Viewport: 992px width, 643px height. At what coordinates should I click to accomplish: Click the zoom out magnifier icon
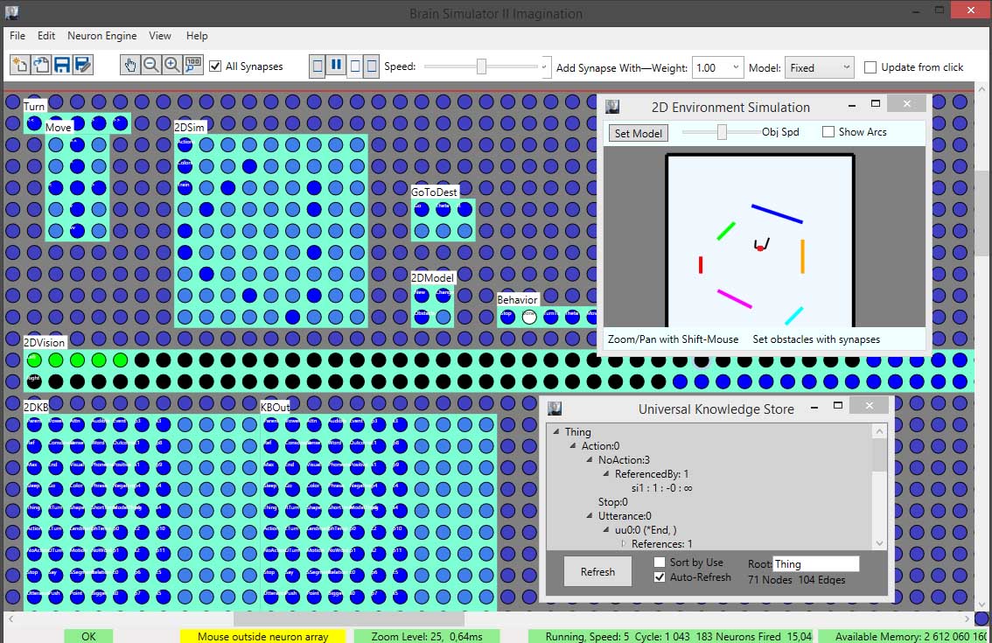click(x=151, y=65)
